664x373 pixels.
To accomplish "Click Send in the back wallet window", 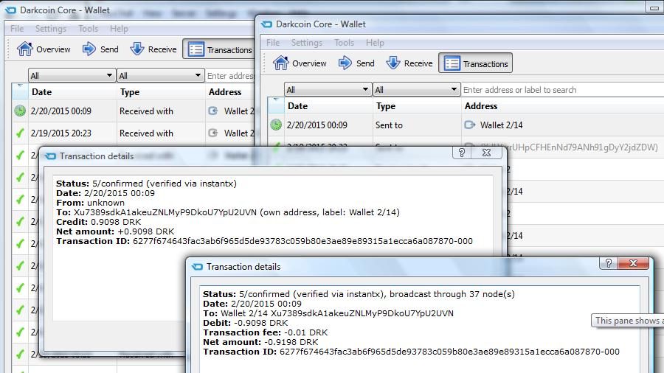I will tap(100, 49).
